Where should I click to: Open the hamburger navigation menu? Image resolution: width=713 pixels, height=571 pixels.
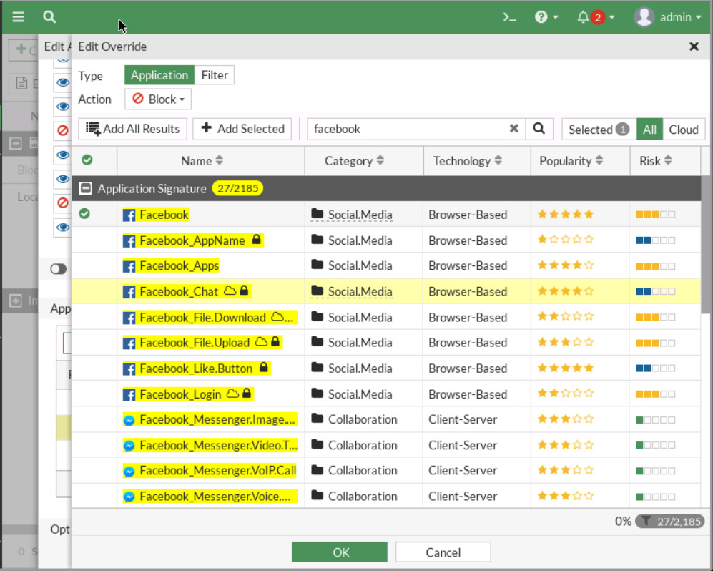(x=18, y=16)
